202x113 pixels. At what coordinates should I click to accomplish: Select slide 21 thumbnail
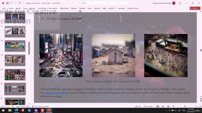[15, 89]
